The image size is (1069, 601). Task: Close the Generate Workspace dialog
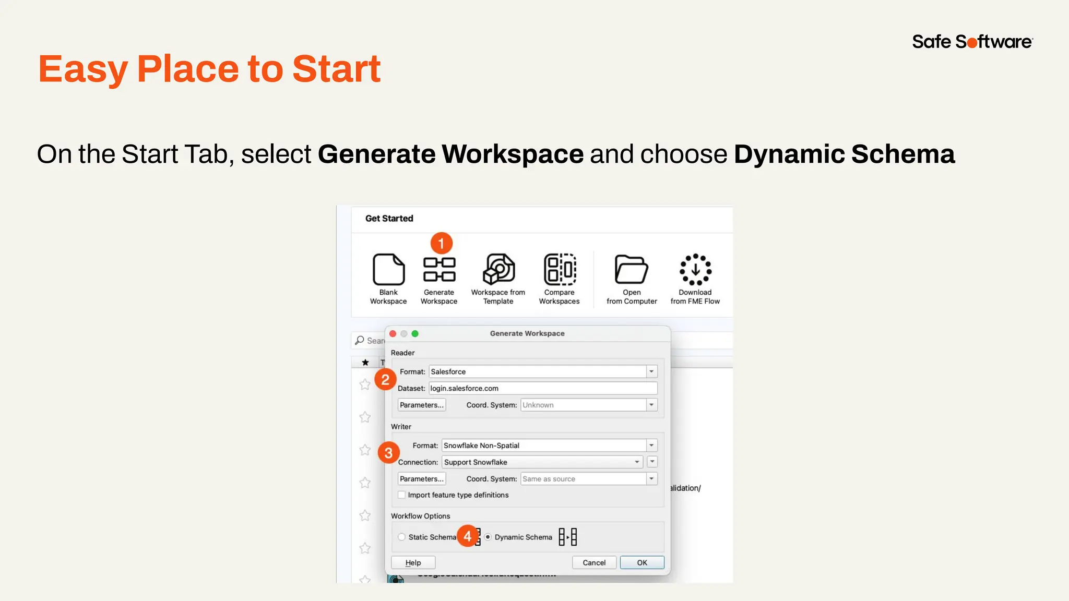point(393,333)
